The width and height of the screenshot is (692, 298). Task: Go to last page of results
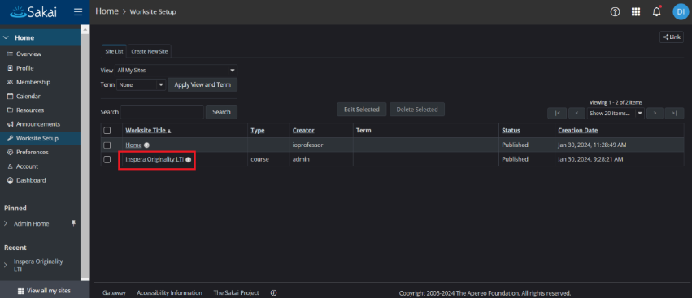point(674,114)
